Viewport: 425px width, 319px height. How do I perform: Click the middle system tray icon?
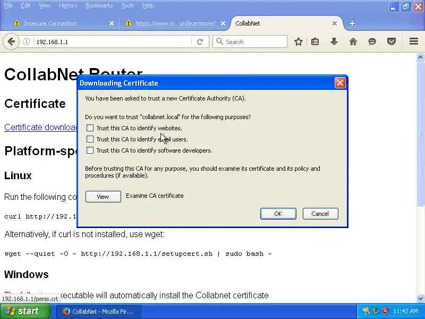(x=376, y=311)
